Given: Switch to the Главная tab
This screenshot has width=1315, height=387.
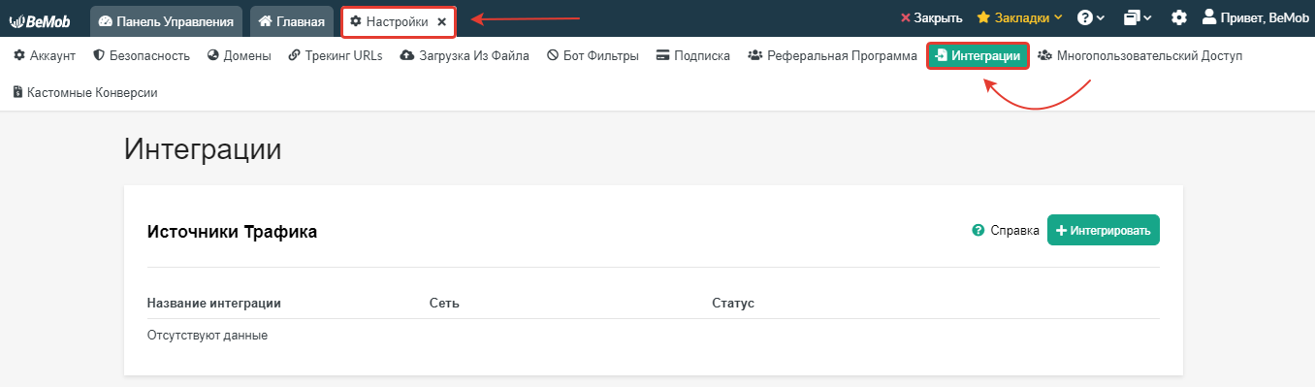Looking at the screenshot, I should pyautogui.click(x=291, y=20).
